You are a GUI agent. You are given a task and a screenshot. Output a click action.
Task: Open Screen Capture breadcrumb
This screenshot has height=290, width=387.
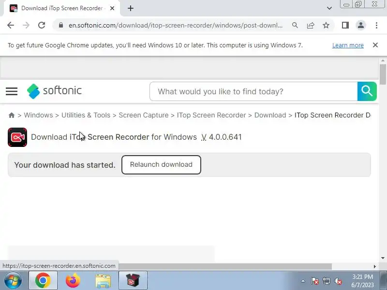coord(143,115)
